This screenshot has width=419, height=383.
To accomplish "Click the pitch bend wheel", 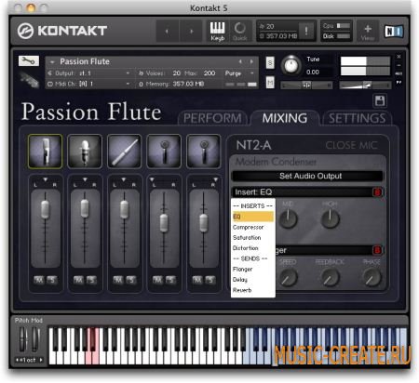I will tap(23, 339).
